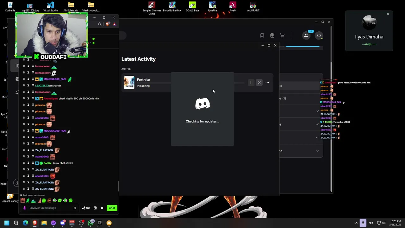The width and height of the screenshot is (405, 228).
Task: Open Spotify from the taskbar
Action: pos(53,223)
